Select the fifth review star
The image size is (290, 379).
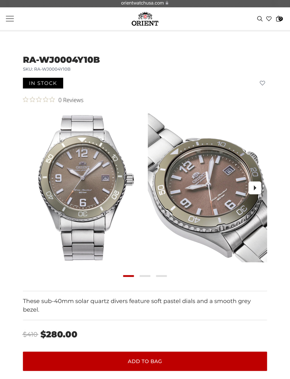pos(52,100)
